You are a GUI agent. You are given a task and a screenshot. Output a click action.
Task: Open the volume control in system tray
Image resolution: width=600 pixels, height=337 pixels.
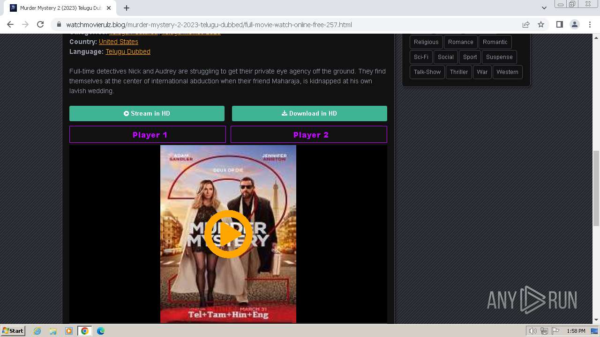[533, 331]
